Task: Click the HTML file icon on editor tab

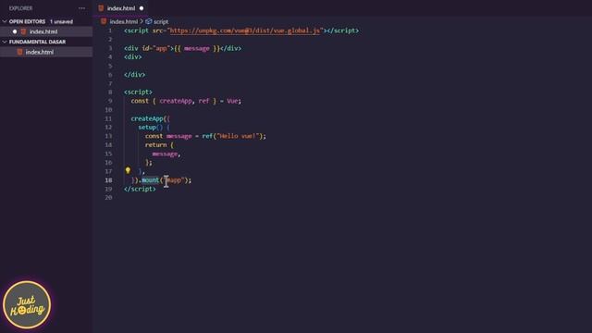Action: pos(101,8)
